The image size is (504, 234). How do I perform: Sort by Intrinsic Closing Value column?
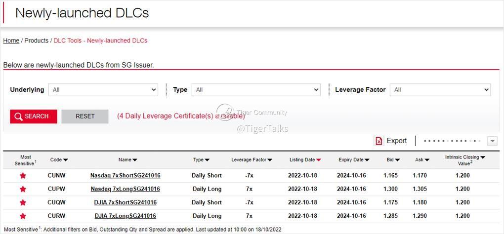click(x=465, y=160)
